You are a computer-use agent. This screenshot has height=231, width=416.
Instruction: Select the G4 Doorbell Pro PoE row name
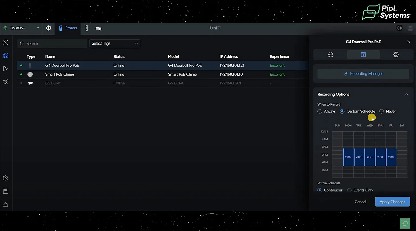point(62,66)
